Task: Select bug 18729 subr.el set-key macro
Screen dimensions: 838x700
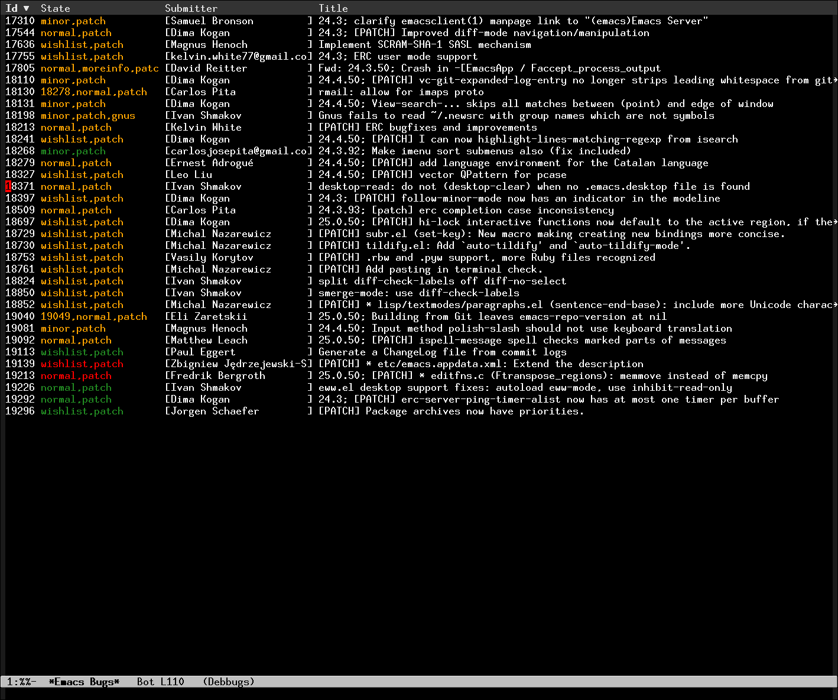Action: [x=419, y=234]
